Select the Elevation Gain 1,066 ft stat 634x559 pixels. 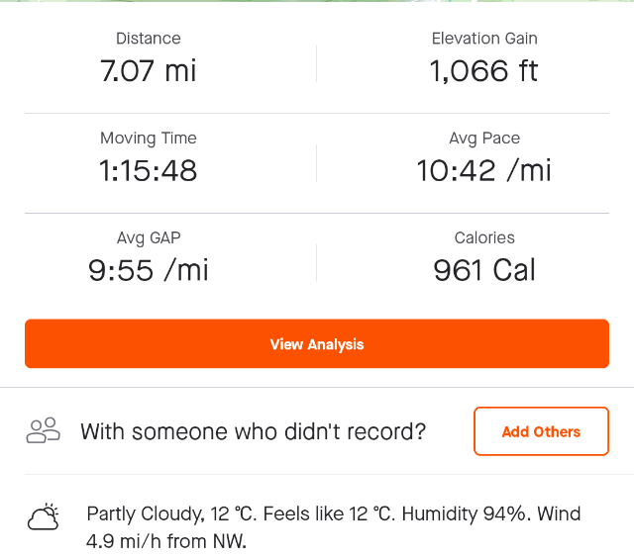click(484, 58)
